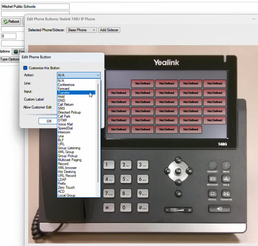
Task: Click the phone's volume rocker bar
Action: [178, 210]
